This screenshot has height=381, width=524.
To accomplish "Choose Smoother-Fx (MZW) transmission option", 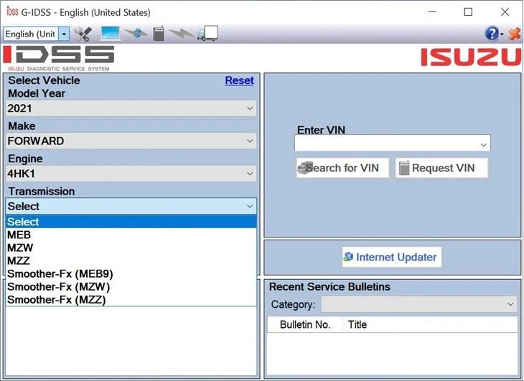I will pos(131,287).
